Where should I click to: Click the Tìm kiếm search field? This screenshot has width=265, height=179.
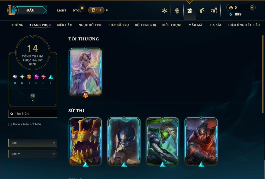click(33, 114)
